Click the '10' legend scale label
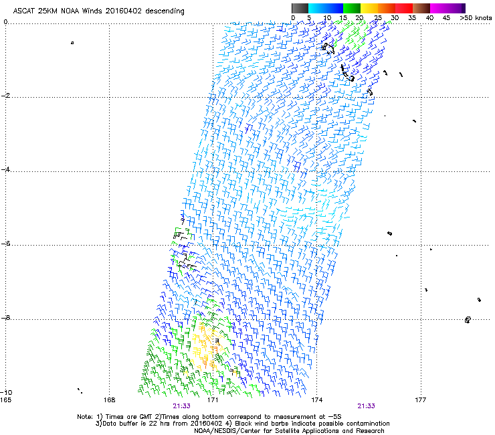 [x=327, y=18]
